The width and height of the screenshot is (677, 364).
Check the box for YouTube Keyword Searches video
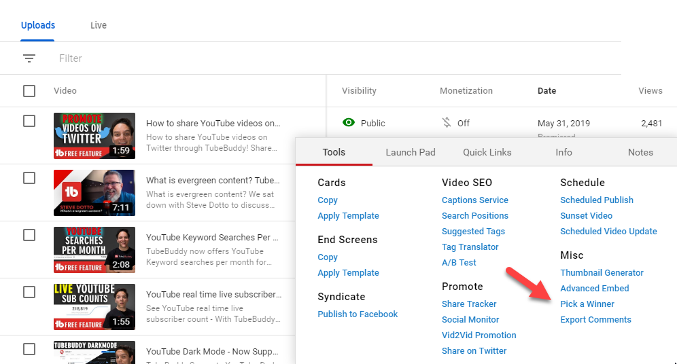29,235
